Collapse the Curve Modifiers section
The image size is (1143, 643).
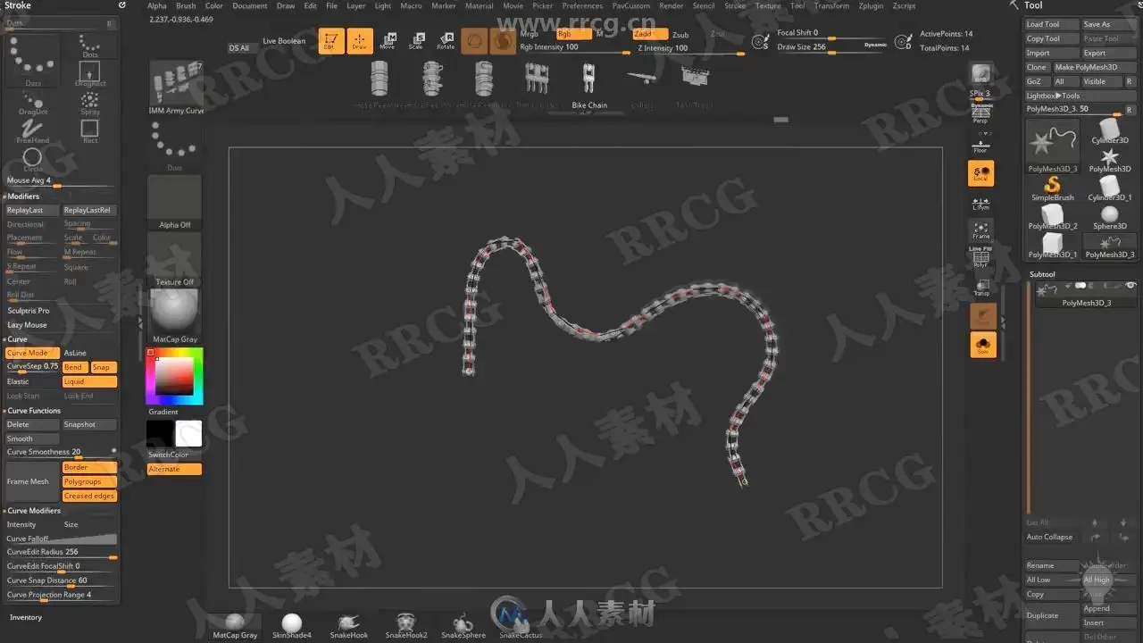[x=34, y=511]
